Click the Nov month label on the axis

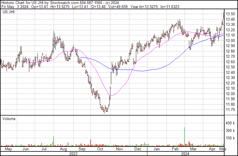pos(119,149)
